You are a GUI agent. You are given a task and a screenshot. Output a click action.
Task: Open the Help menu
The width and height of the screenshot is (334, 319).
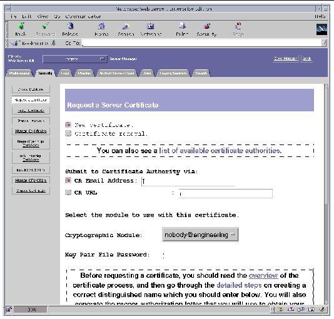(320, 16)
